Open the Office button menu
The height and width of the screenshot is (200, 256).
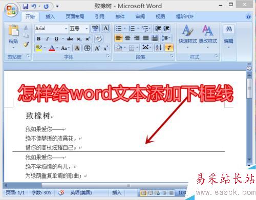[x=11, y=10]
